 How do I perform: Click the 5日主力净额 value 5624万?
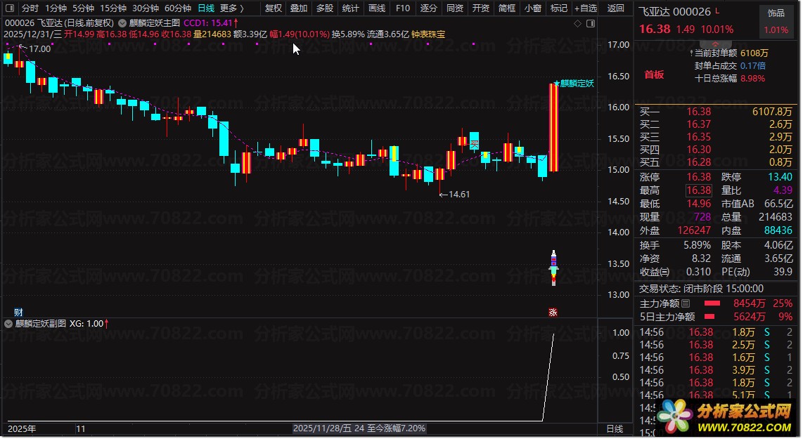pyautogui.click(x=750, y=317)
